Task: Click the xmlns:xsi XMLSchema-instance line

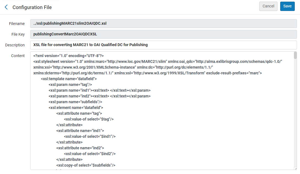Action: pos(123,67)
